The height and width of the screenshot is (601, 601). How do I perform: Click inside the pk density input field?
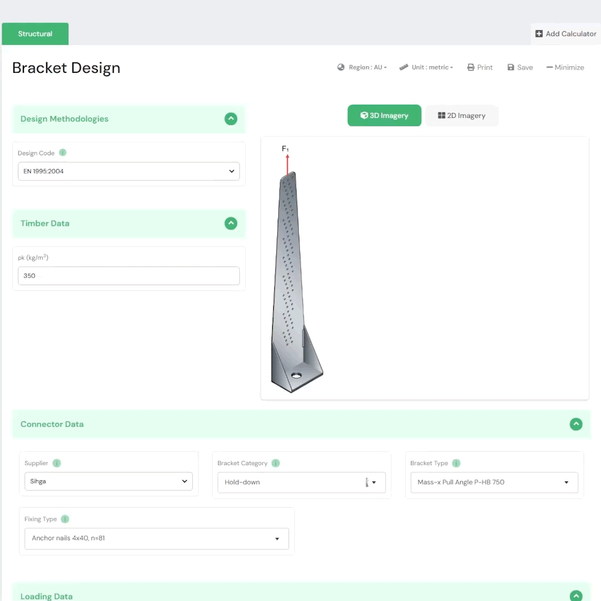click(129, 275)
